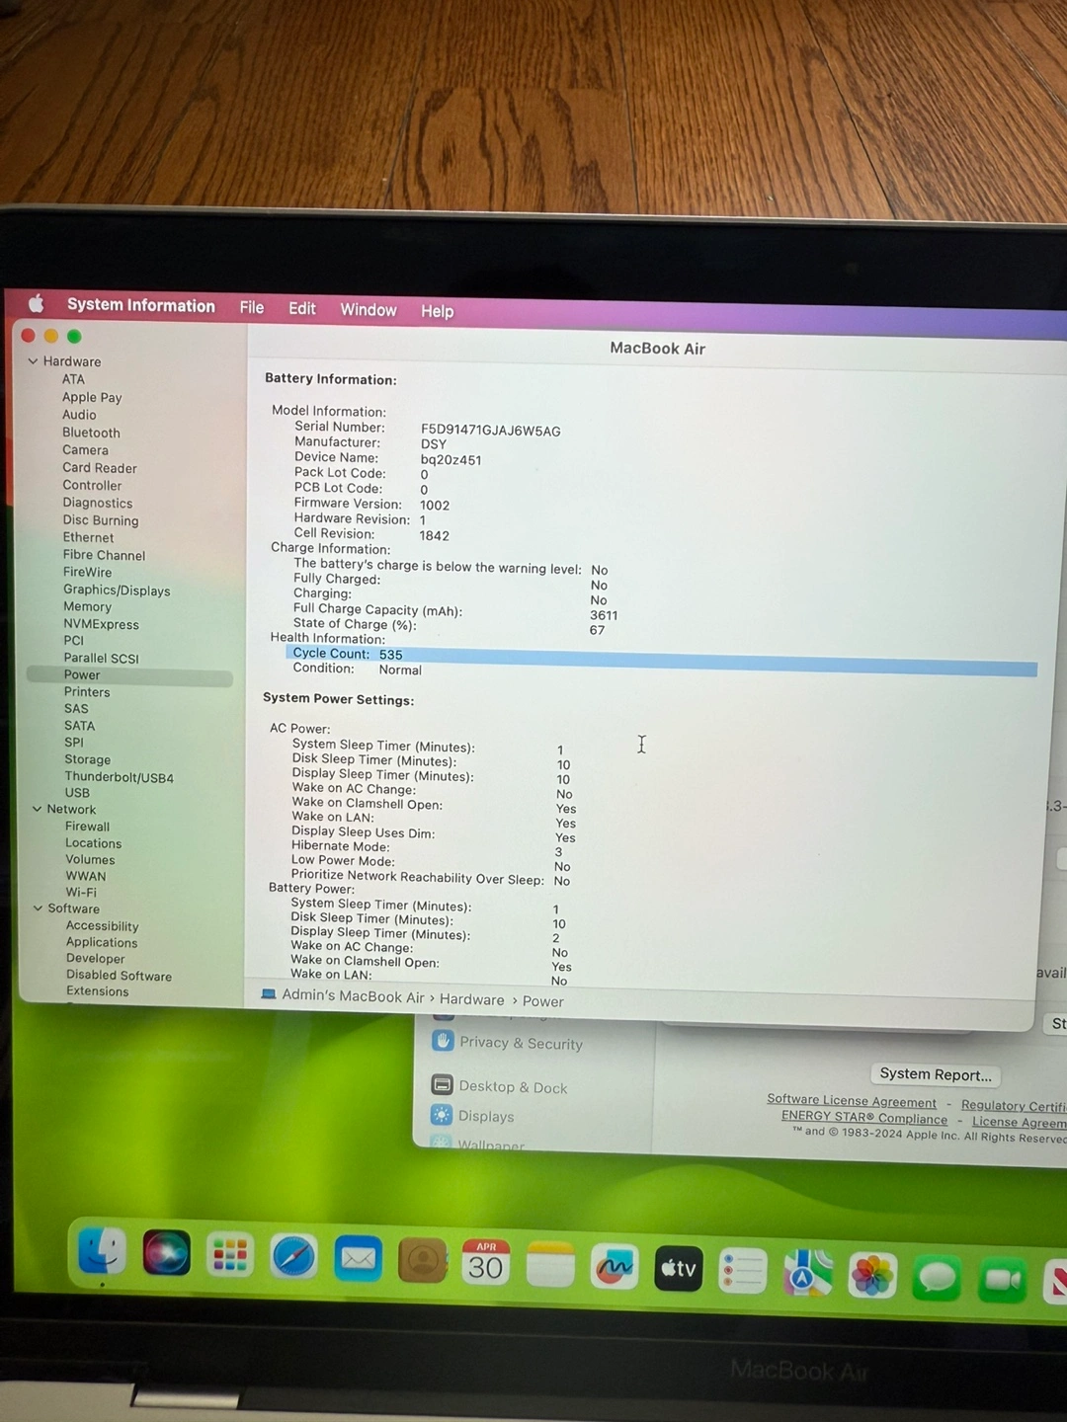
Task: Open the Reminders app icon
Action: pos(743,1271)
